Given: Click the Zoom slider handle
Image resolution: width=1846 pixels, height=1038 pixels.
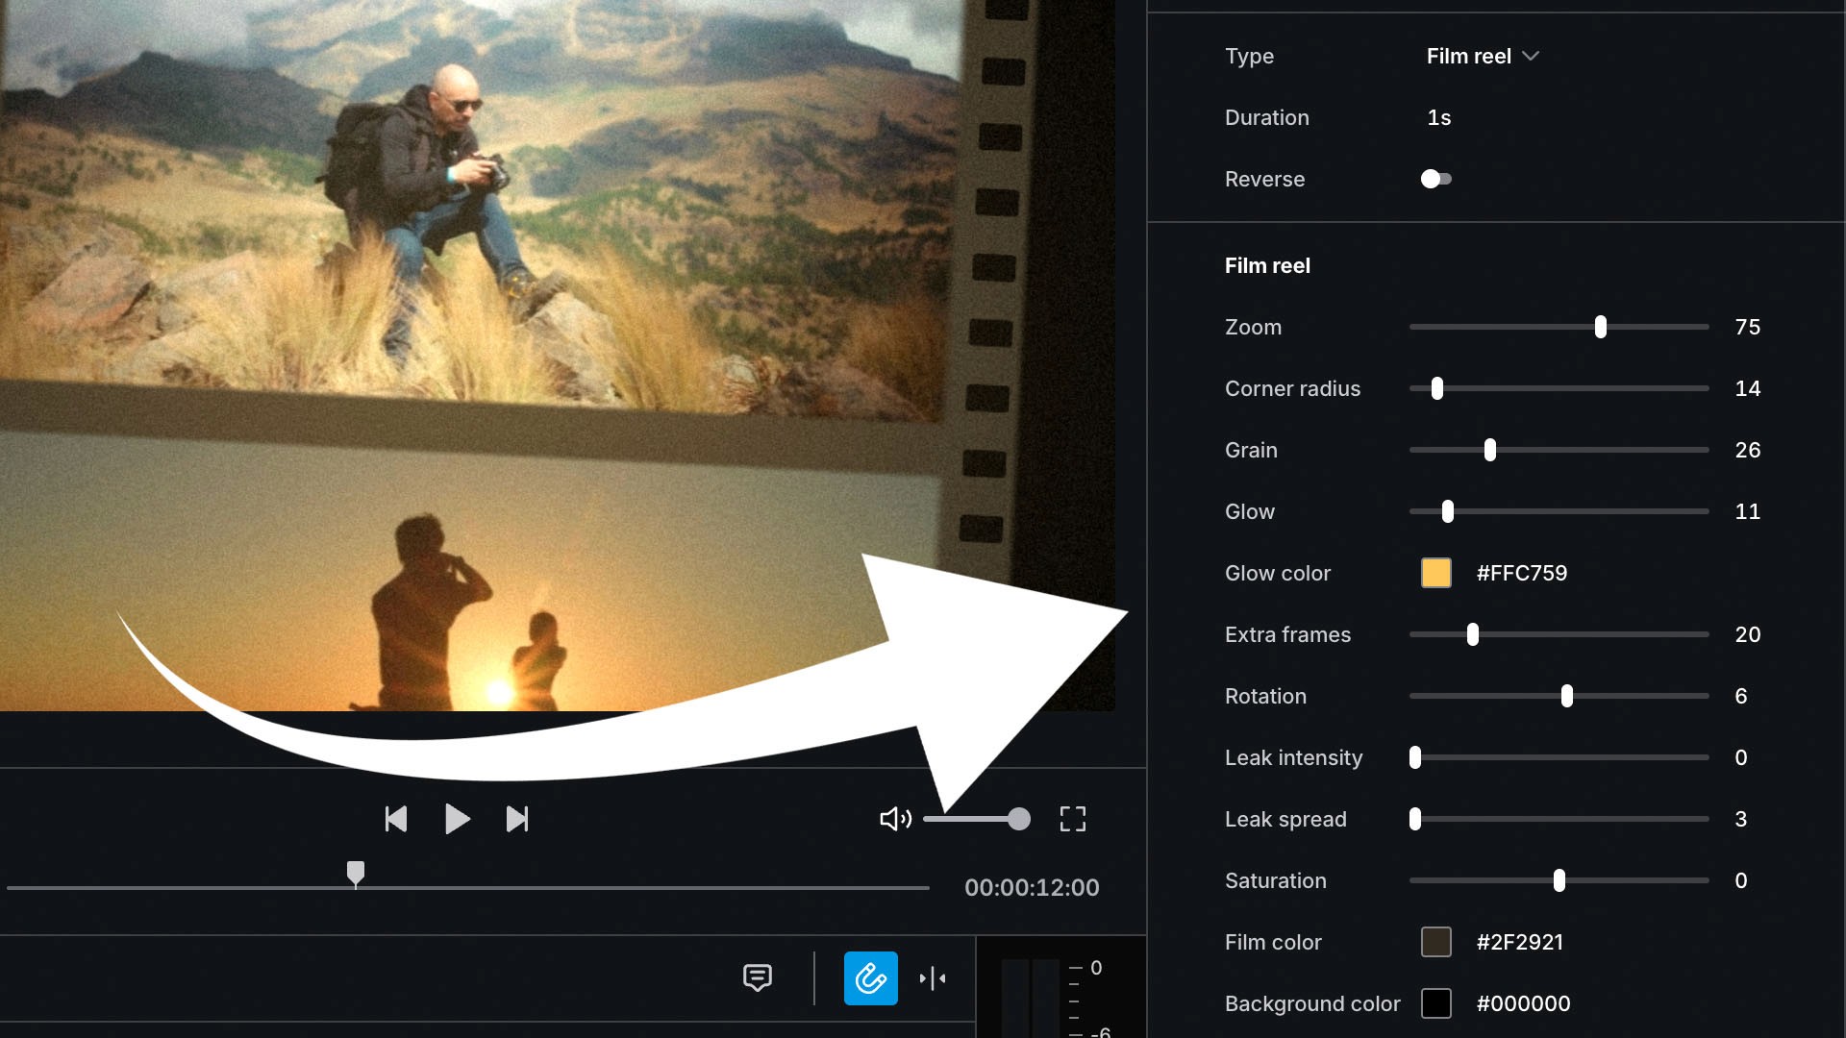Looking at the screenshot, I should (x=1600, y=327).
